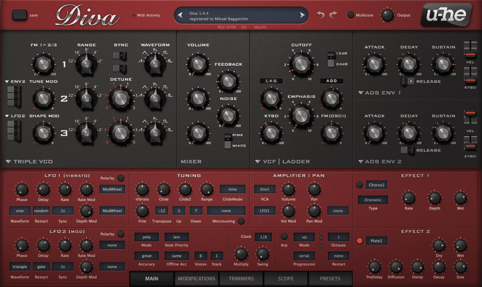Click ADS ENV 1 Attack knob
482x287 pixels.
pyautogui.click(x=374, y=64)
